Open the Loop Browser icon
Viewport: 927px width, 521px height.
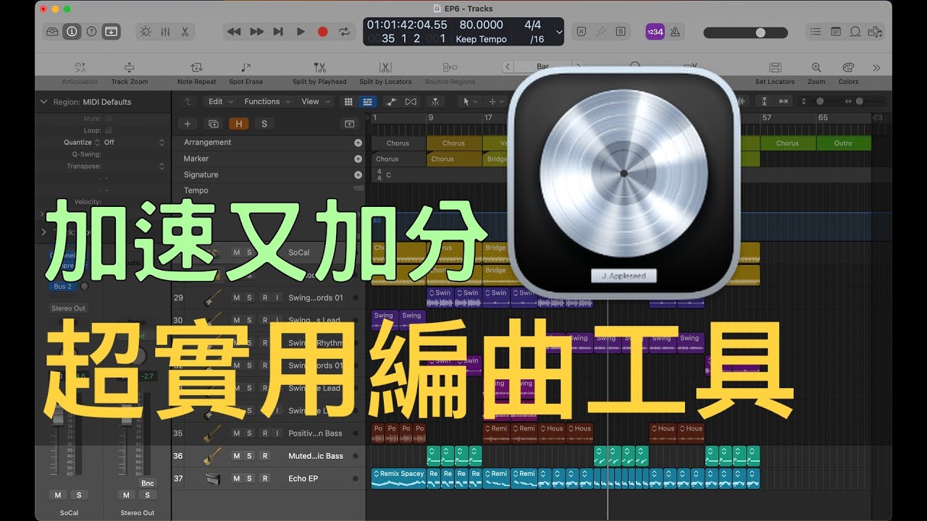coord(855,32)
